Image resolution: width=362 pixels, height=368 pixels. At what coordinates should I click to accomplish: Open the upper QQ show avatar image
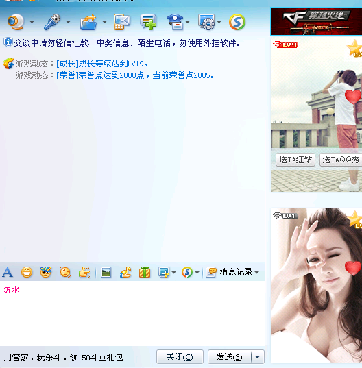pos(316,114)
